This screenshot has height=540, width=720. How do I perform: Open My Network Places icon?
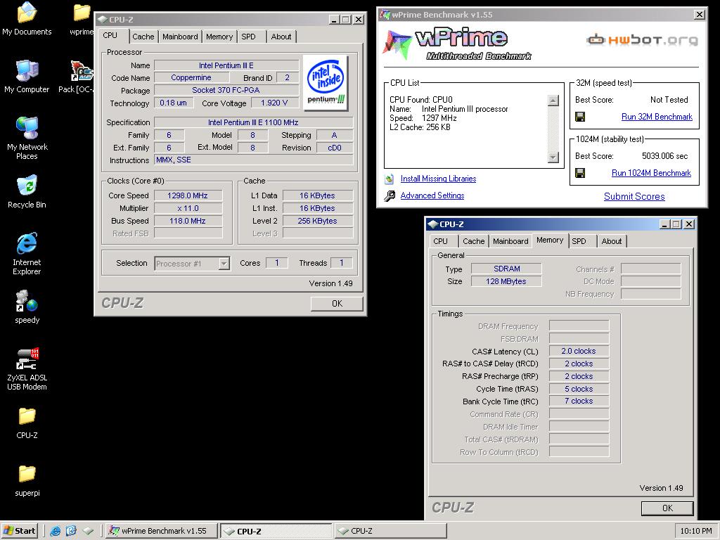click(27, 139)
